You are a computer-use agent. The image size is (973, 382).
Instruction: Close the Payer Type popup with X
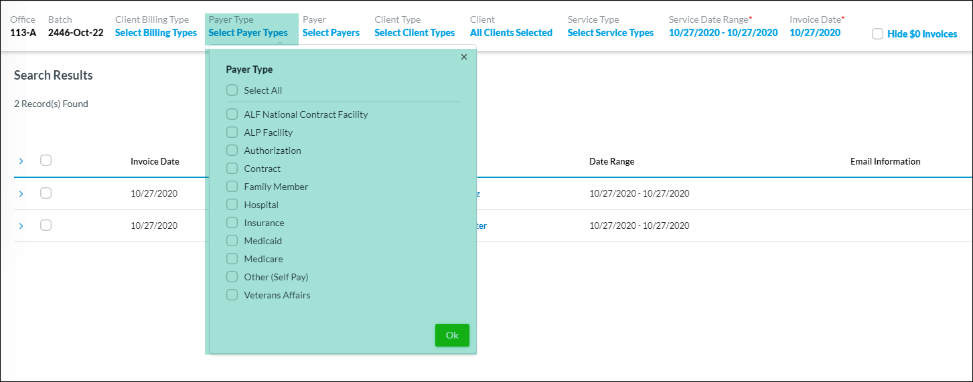[x=464, y=58]
